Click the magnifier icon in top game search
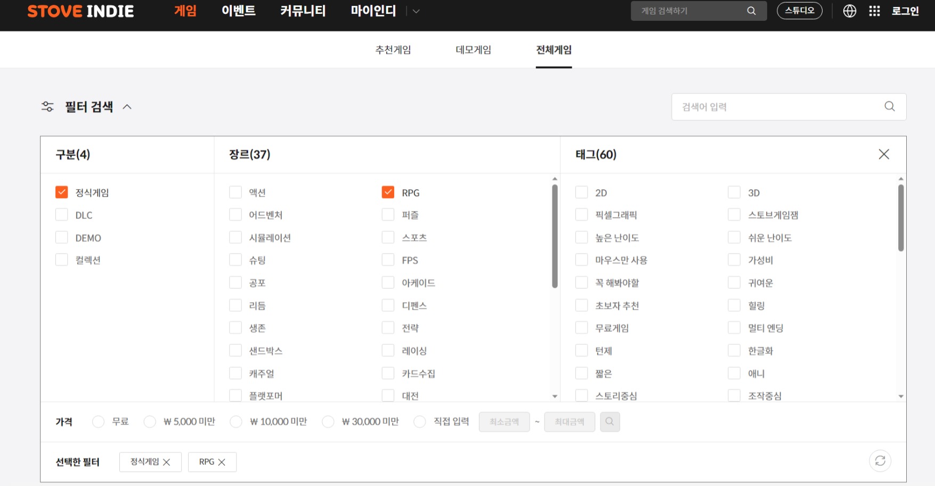 [751, 11]
